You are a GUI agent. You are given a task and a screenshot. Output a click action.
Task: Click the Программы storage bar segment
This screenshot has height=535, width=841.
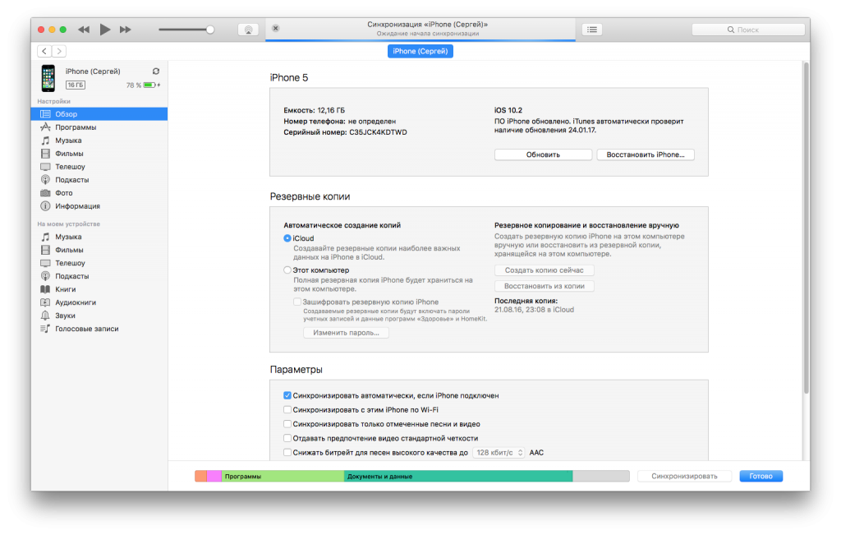click(283, 476)
